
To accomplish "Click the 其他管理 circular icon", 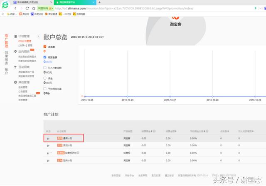I will [15, 82].
